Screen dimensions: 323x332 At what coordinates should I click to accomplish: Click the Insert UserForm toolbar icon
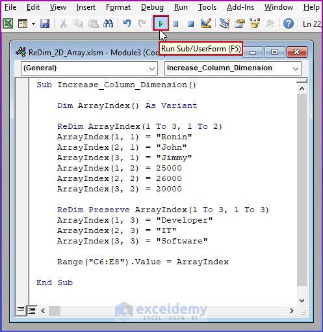(23, 23)
